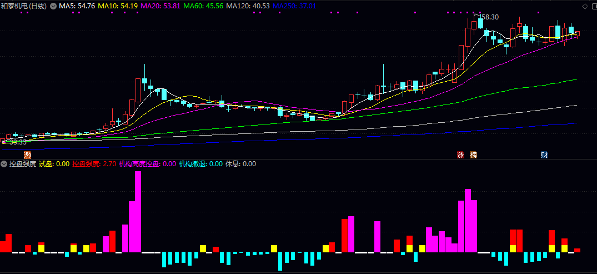Image resolution: width=597 pixels, height=274 pixels.
Task: Select the MA20: 53.81 label
Action: 160,6
